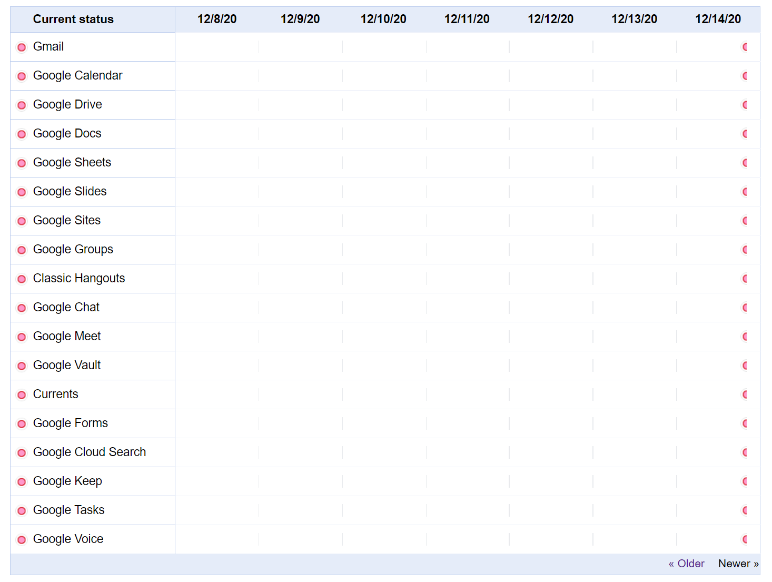
Task: Click the Google Cloud Search service name
Action: click(90, 452)
